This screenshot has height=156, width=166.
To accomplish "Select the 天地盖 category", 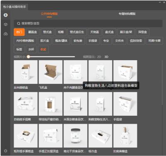I will [x=95, y=32].
